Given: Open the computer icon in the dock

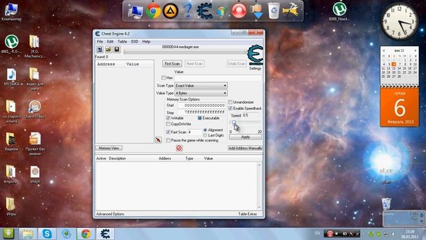Looking at the screenshot, I should click(136, 11).
